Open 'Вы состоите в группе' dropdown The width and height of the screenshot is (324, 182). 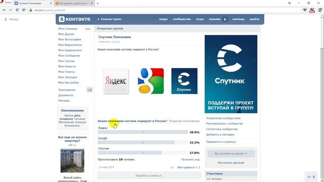(x=231, y=154)
